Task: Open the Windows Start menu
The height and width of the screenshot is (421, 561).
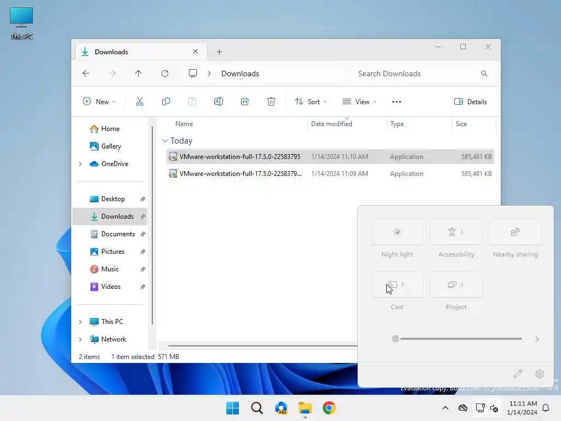Action: point(232,408)
